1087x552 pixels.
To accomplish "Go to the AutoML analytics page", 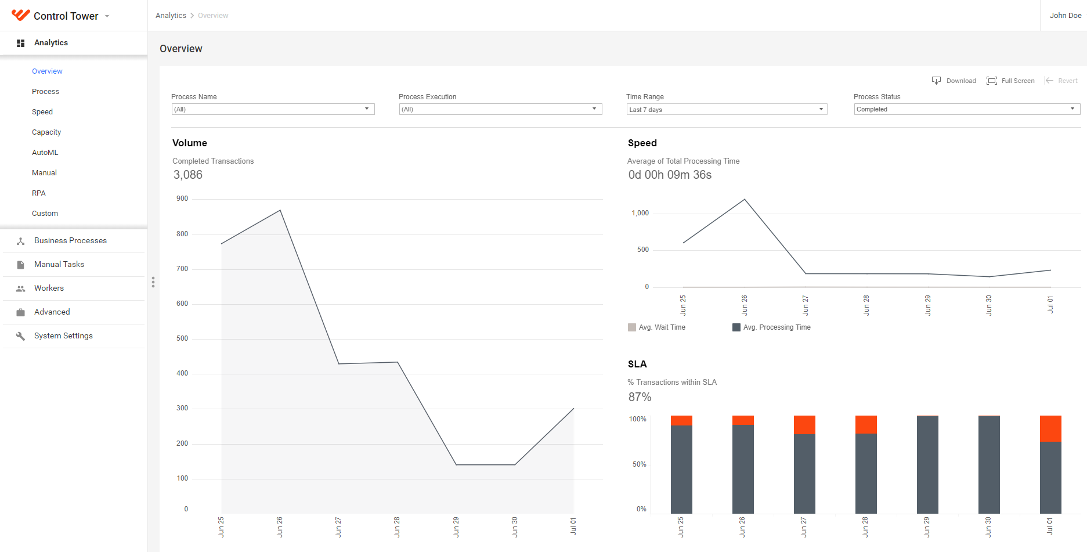I will pos(45,153).
